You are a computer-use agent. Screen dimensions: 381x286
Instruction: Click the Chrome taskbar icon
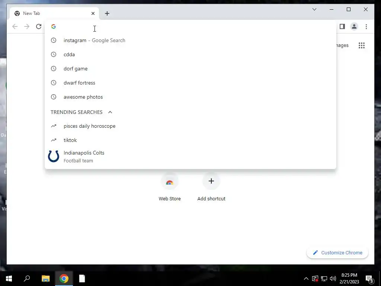pyautogui.click(x=64, y=279)
